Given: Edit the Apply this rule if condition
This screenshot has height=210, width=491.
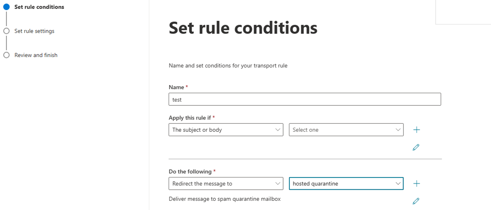Looking at the screenshot, I should click(x=416, y=147).
